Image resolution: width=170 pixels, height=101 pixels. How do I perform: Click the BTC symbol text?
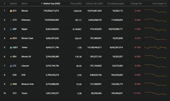(15, 11)
